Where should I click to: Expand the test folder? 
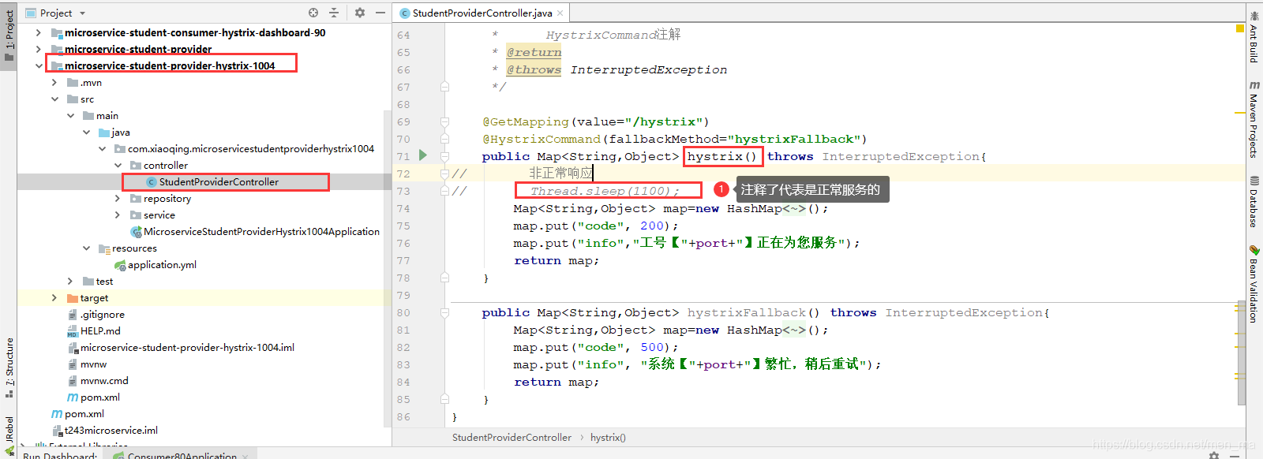(70, 281)
